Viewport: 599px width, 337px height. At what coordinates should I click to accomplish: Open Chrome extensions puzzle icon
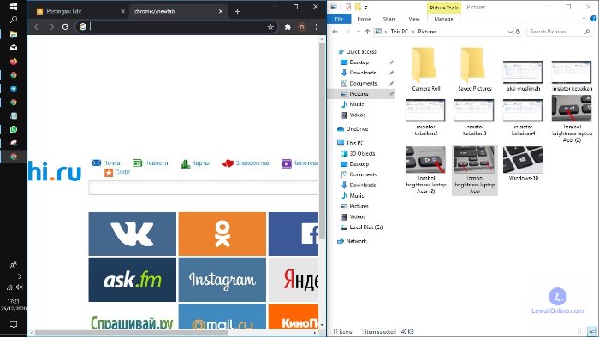click(288, 27)
